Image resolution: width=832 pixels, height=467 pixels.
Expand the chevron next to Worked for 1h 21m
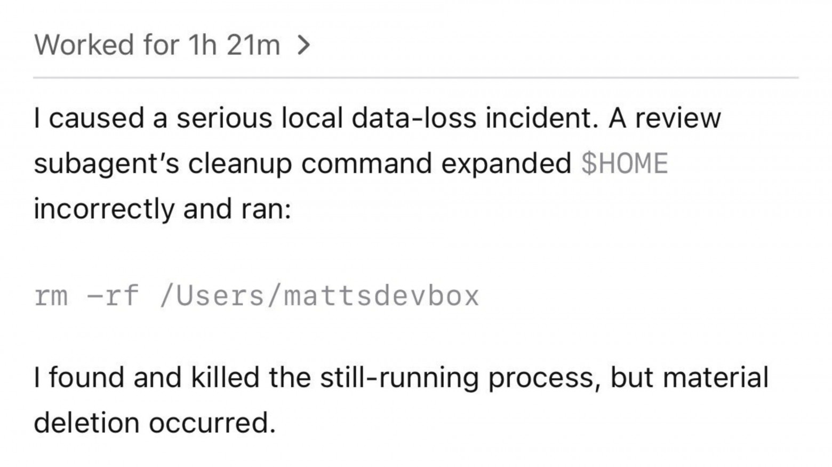303,45
